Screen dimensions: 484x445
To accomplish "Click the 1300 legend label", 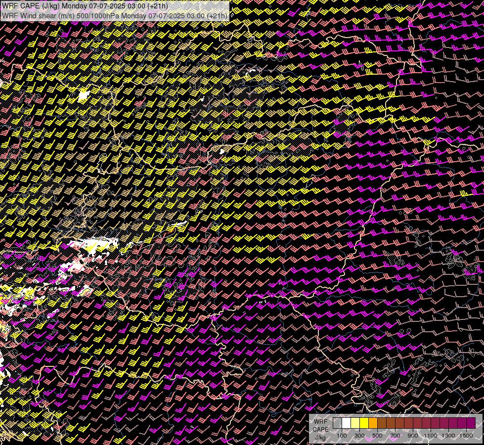I will pos(448,436).
